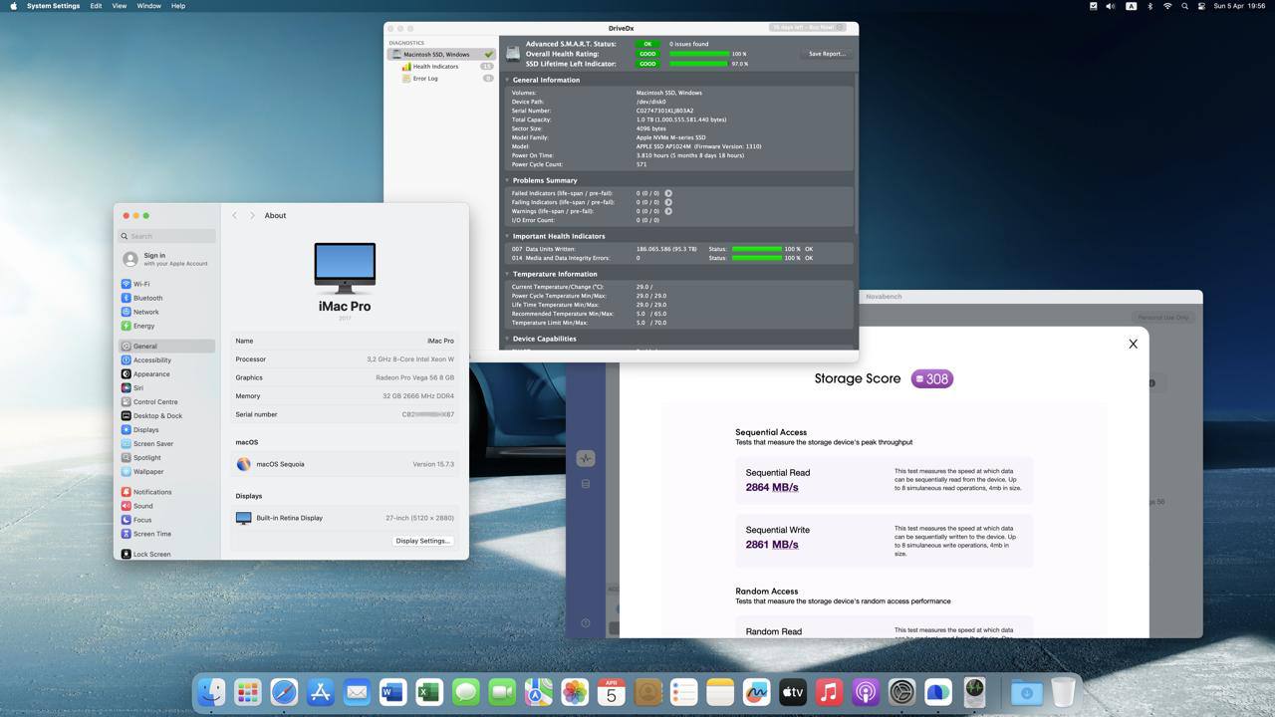
Task: Collapse the Device Capabilities section
Action: [507, 339]
